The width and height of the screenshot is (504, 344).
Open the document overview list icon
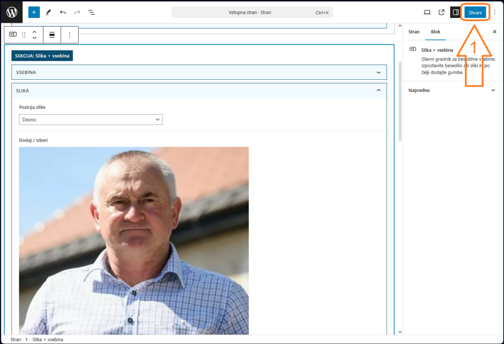[92, 12]
